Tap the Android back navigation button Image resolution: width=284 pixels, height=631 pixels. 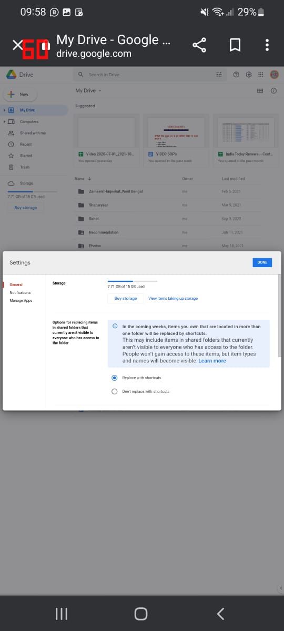(220, 614)
